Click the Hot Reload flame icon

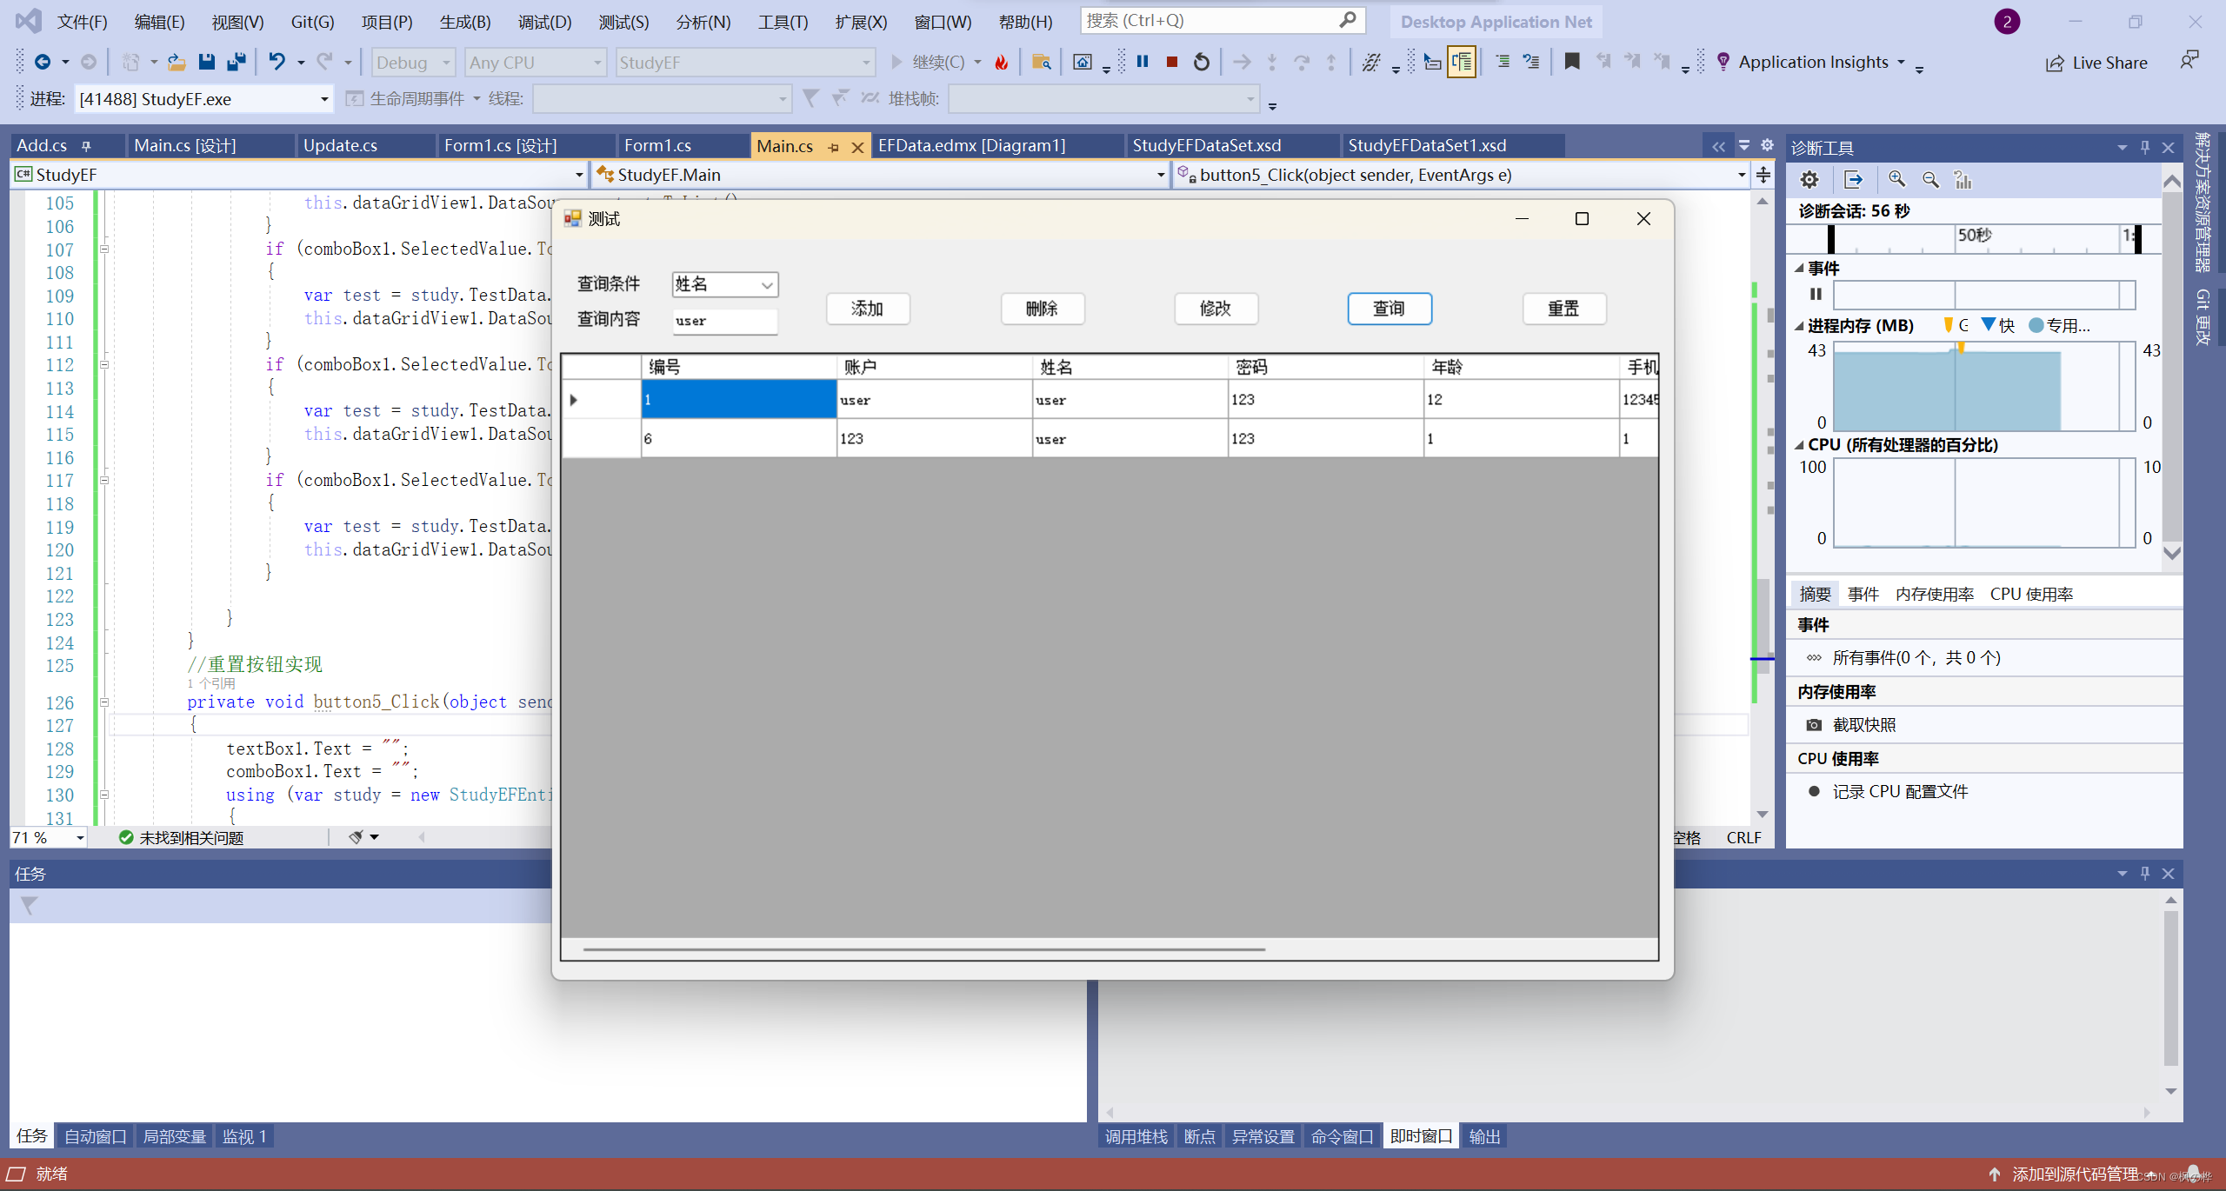1002,62
